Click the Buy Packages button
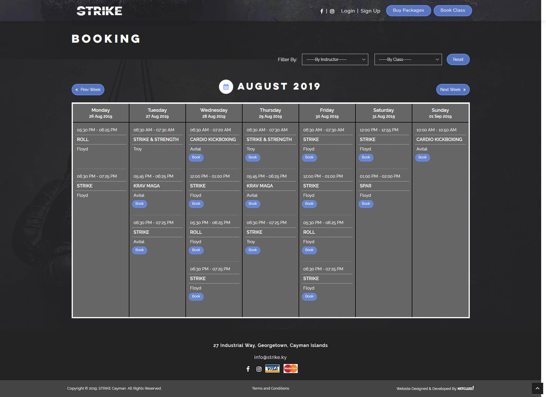546x397 pixels. tap(408, 11)
